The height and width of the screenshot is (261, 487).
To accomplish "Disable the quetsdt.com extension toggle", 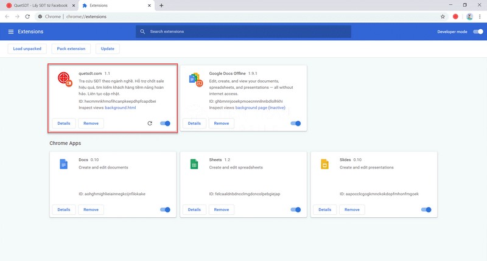I will [165, 124].
